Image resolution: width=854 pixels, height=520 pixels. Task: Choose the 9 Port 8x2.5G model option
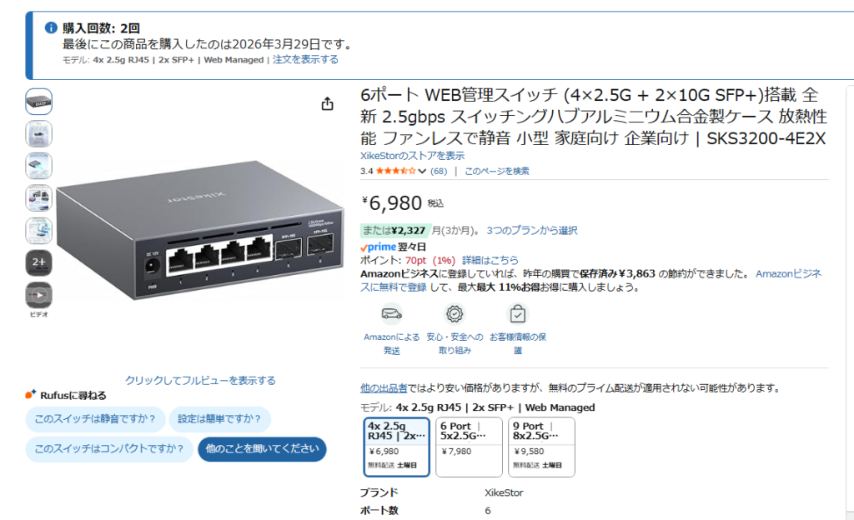pyautogui.click(x=541, y=447)
